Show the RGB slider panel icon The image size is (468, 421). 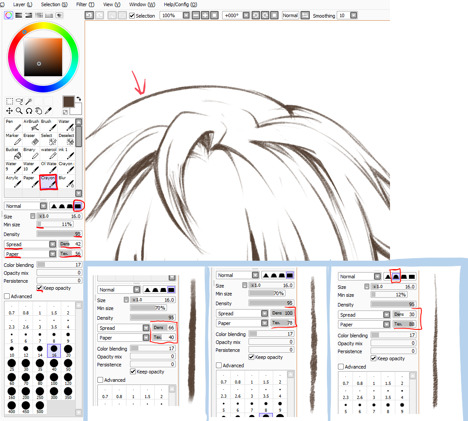(x=19, y=15)
